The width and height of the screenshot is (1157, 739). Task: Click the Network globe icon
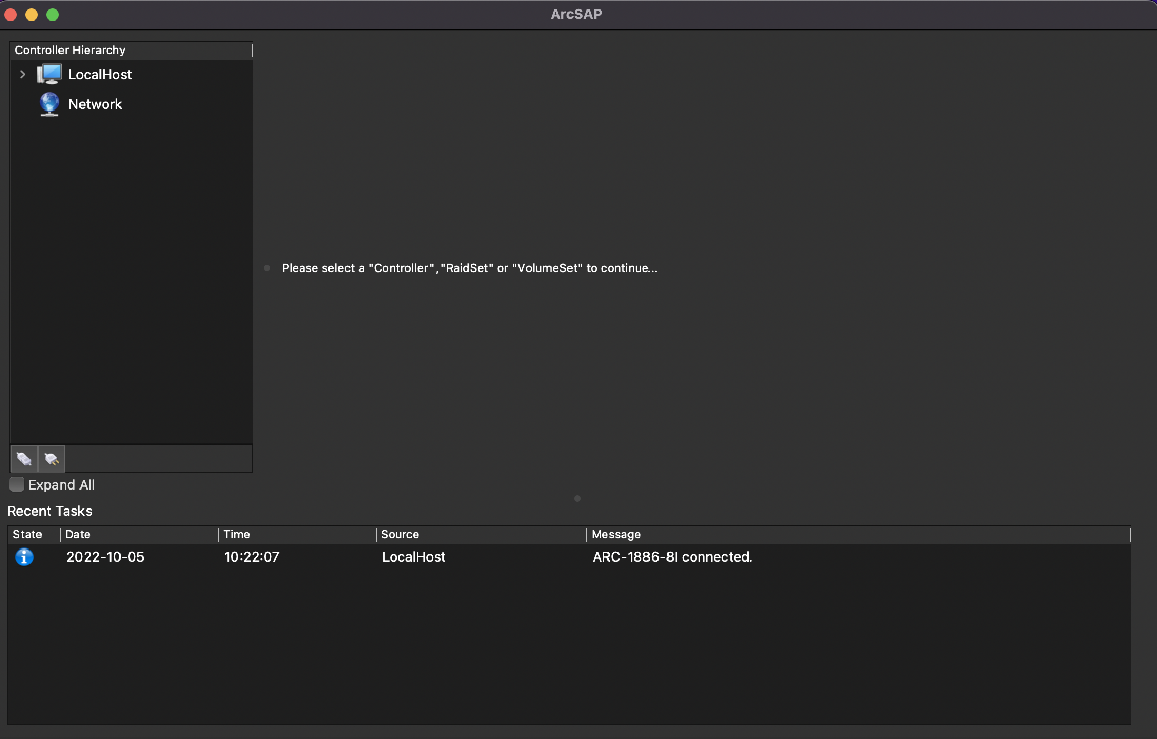[x=49, y=104]
